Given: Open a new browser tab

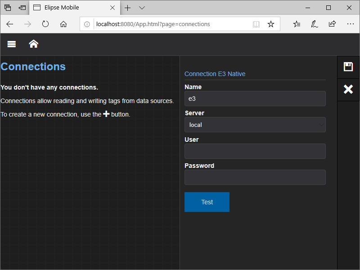Looking at the screenshot, I should tap(128, 8).
